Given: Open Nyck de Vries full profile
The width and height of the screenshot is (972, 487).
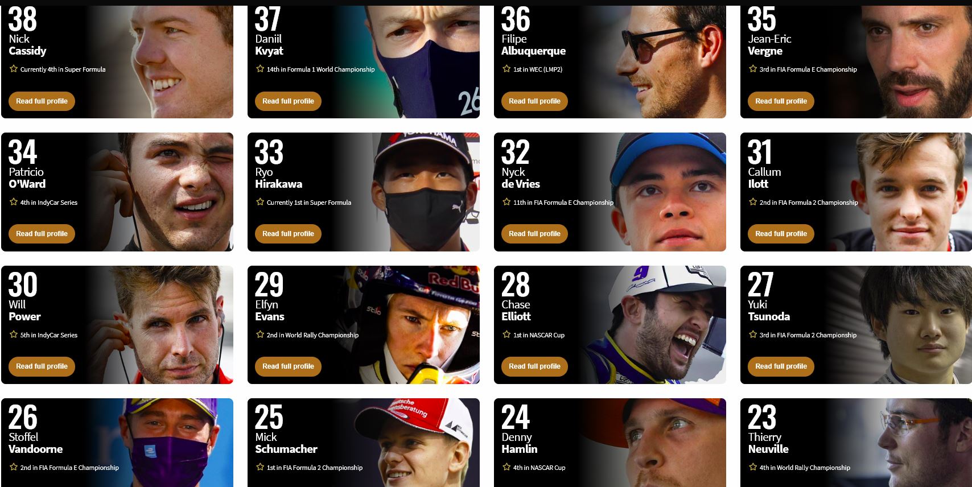Looking at the screenshot, I should 534,234.
